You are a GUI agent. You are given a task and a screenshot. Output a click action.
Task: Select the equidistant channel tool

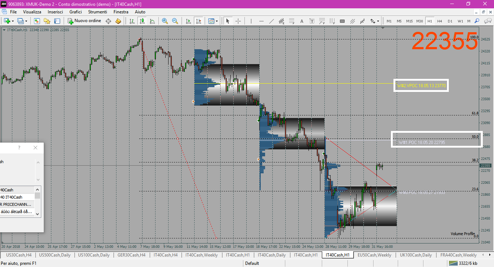pyautogui.click(x=281, y=21)
